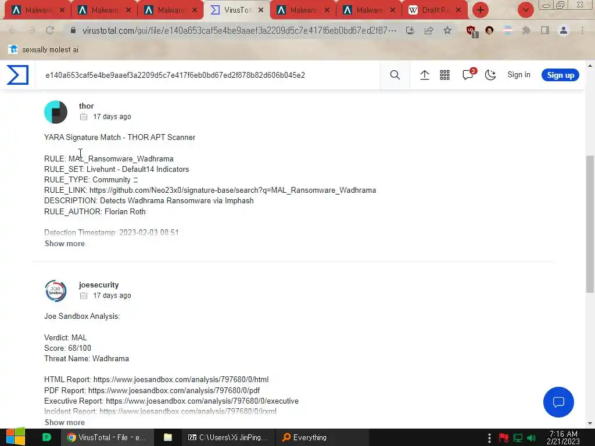The width and height of the screenshot is (595, 446).
Task: Click browser forward arrow
Action: (x=31, y=30)
